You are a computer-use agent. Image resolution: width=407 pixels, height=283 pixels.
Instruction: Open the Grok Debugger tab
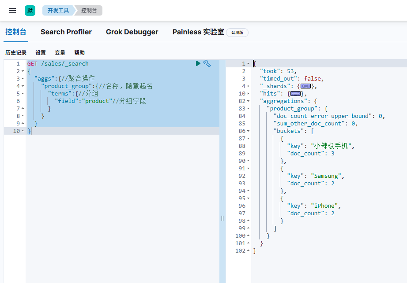click(x=132, y=32)
